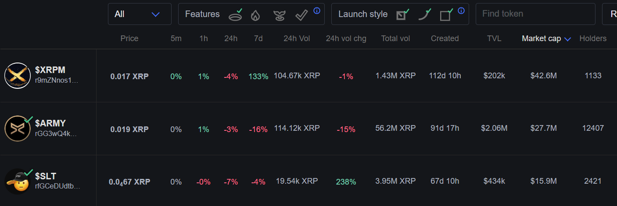
Task: Click the curve icon in Launch style
Action: coord(424,15)
